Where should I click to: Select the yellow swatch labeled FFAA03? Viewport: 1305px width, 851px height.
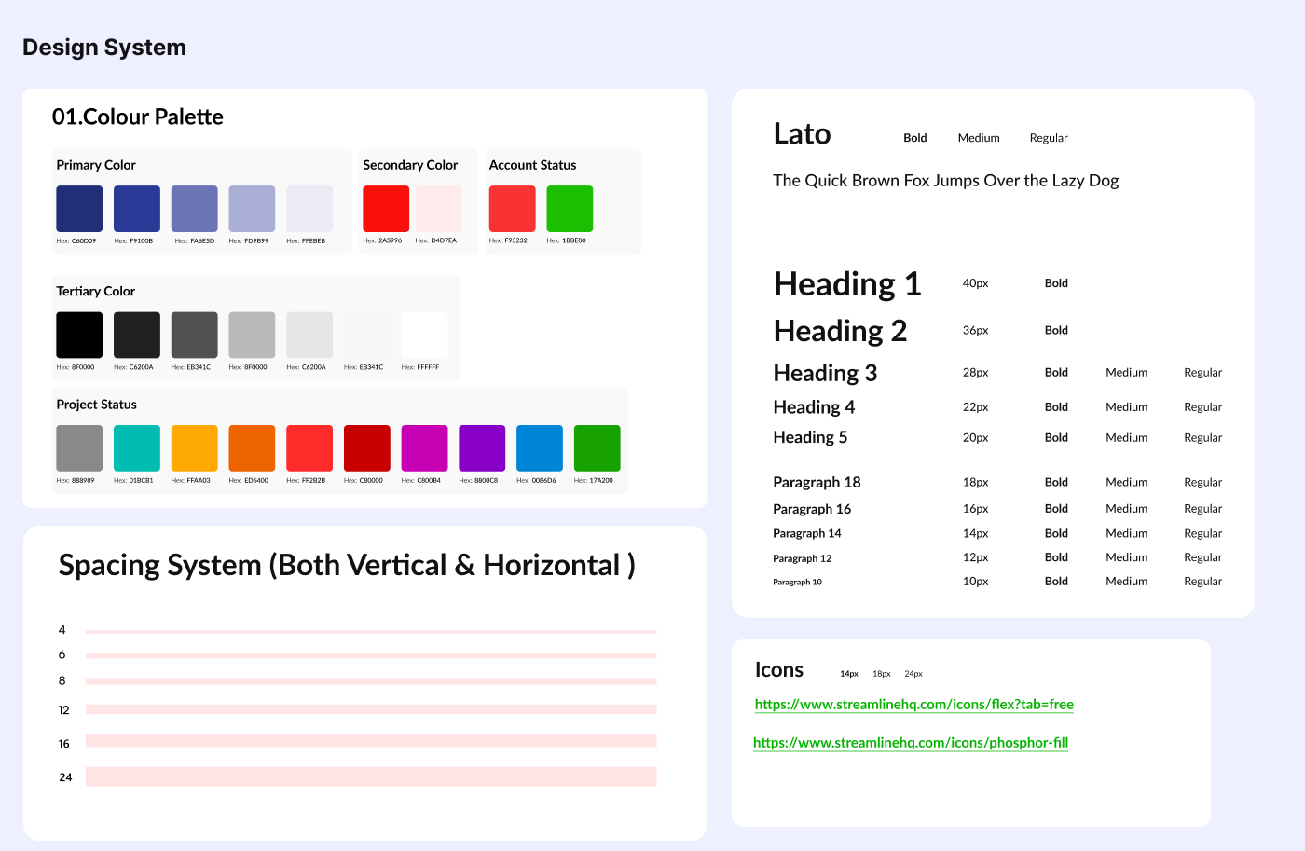tap(194, 448)
